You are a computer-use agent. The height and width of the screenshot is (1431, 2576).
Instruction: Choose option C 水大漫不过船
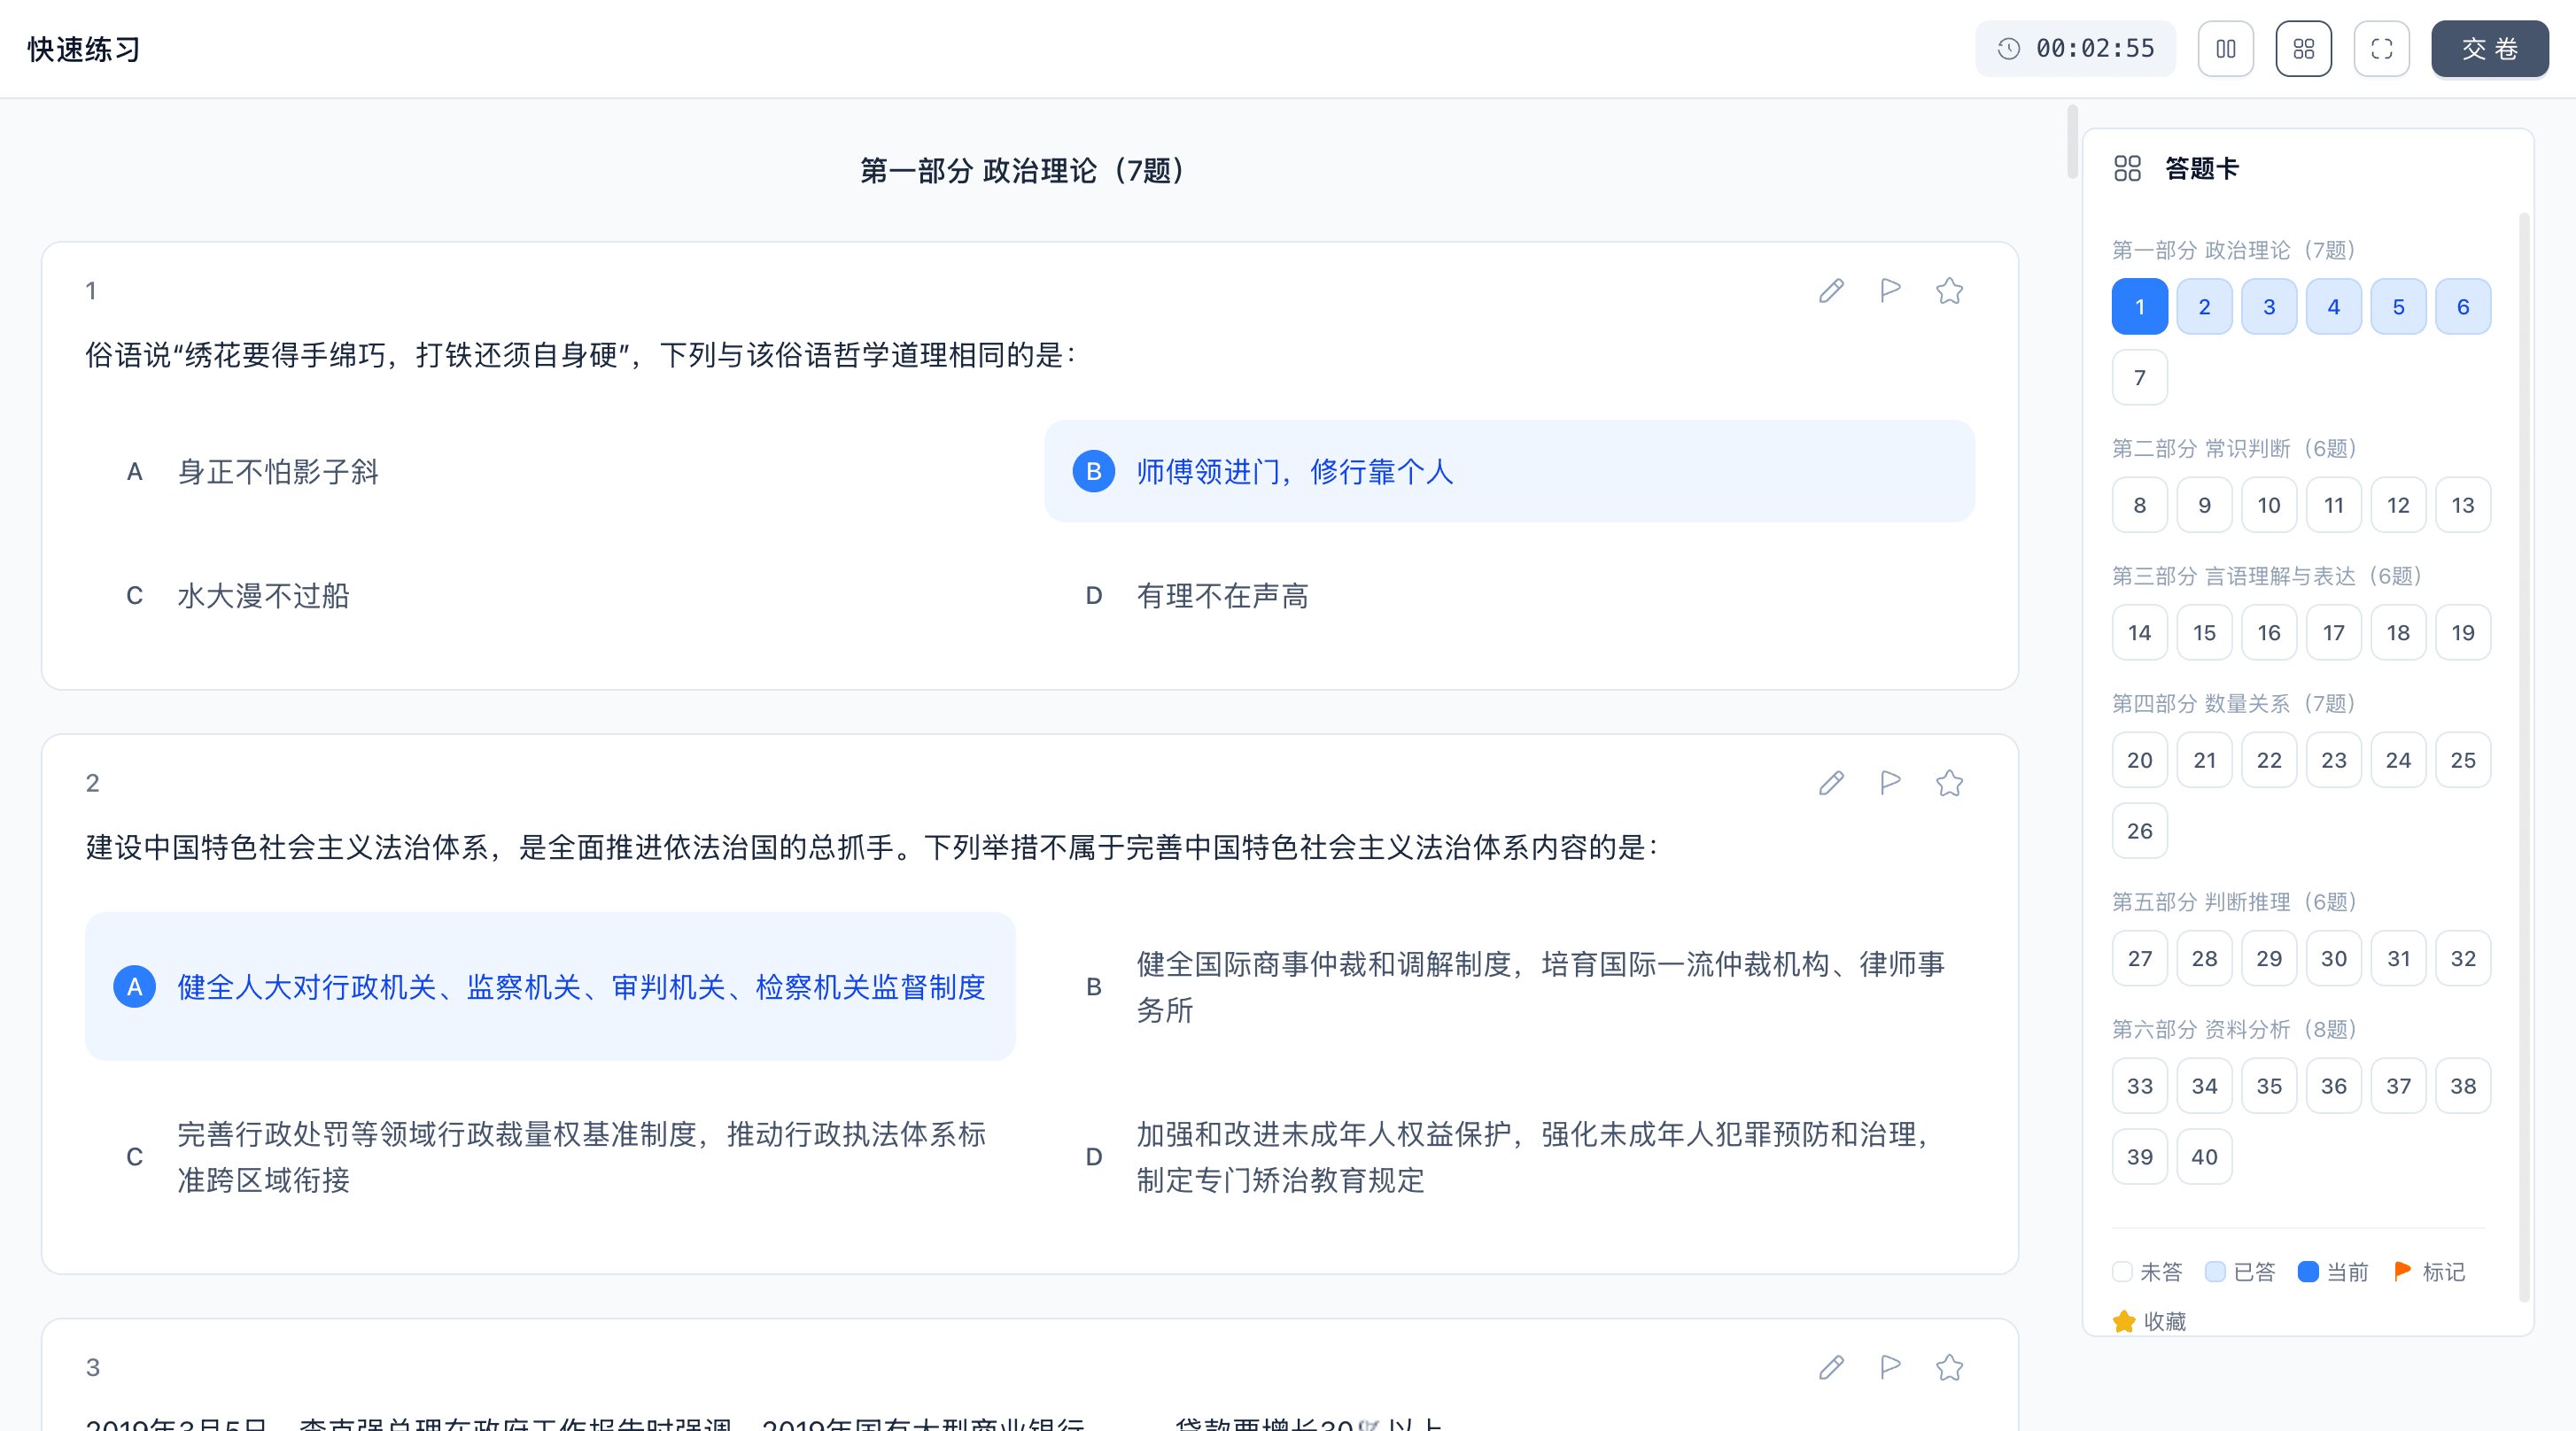550,596
